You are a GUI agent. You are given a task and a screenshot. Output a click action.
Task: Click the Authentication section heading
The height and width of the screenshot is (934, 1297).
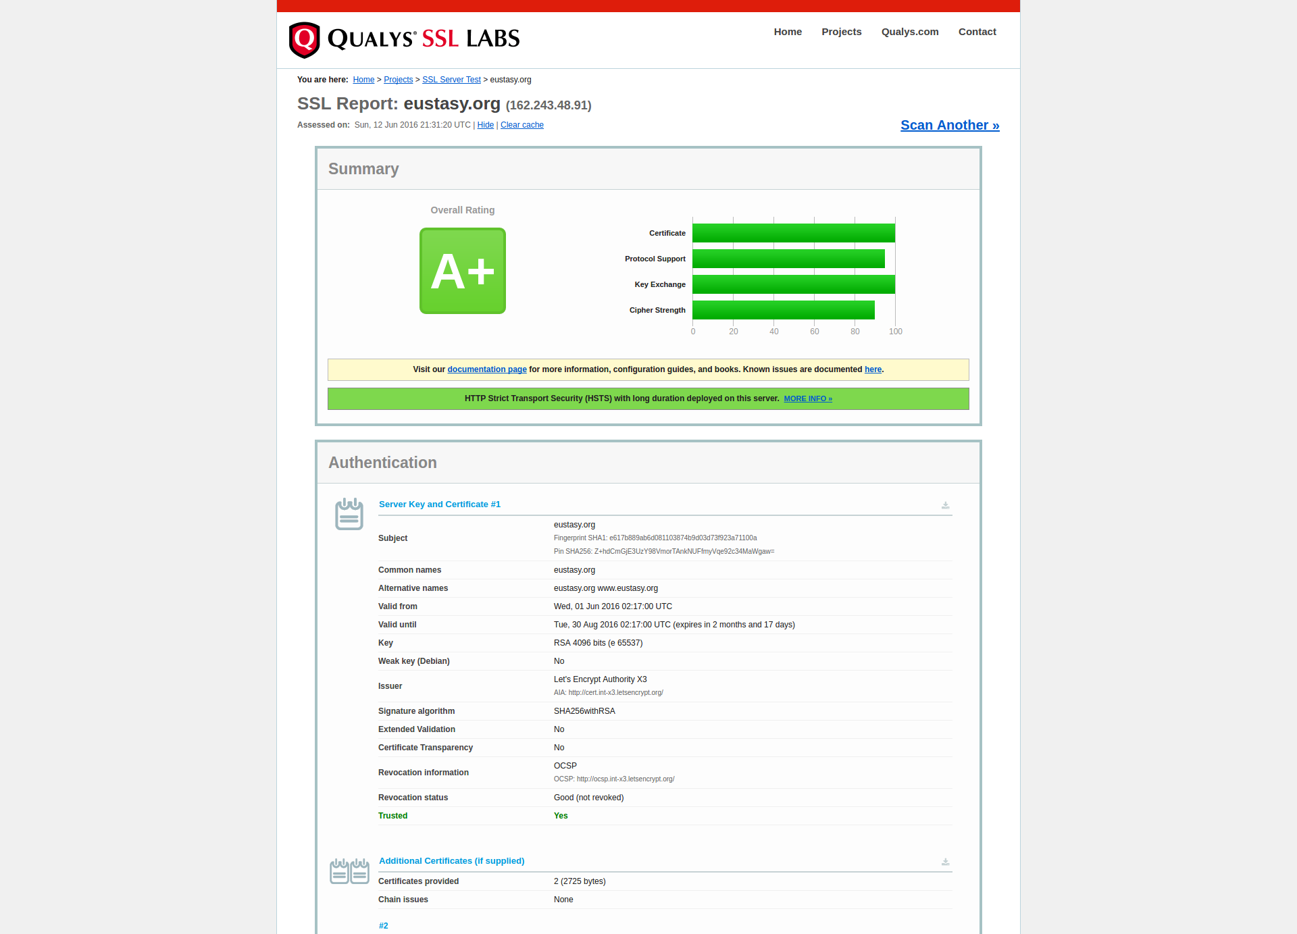pos(382,463)
